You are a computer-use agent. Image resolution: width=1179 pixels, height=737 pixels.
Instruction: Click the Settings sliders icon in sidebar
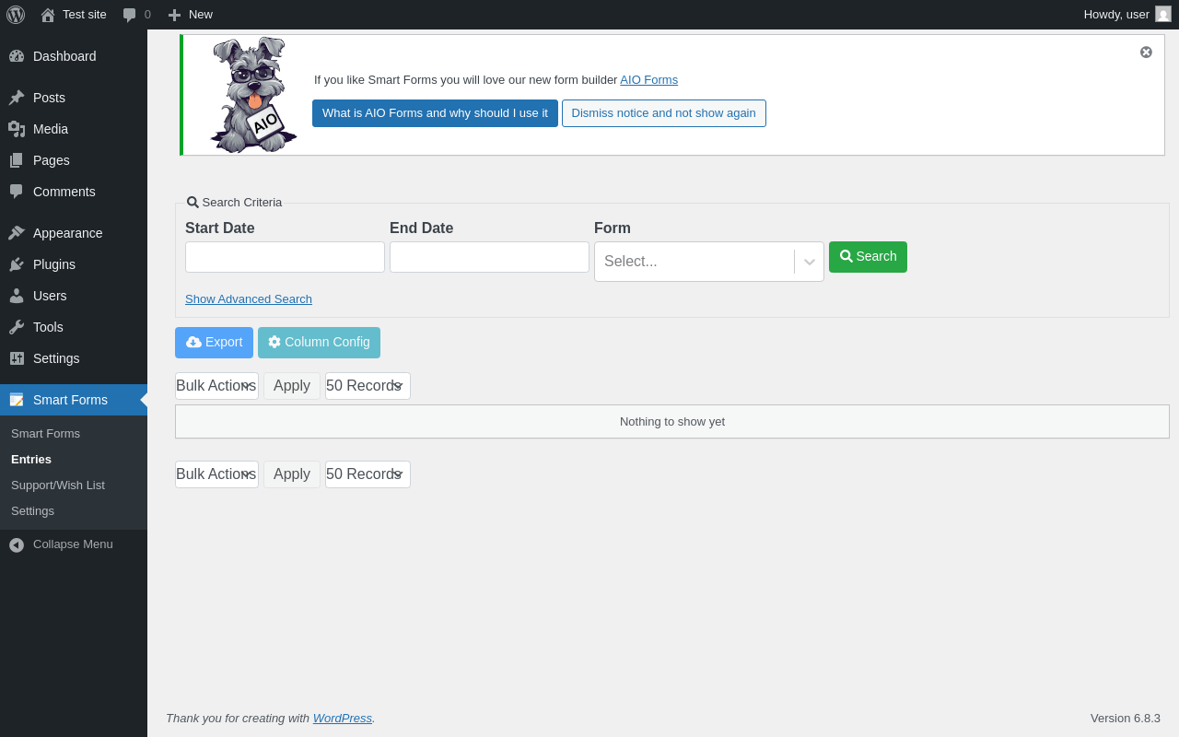pyautogui.click(x=17, y=358)
